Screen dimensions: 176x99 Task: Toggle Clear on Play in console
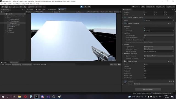[16, 64]
